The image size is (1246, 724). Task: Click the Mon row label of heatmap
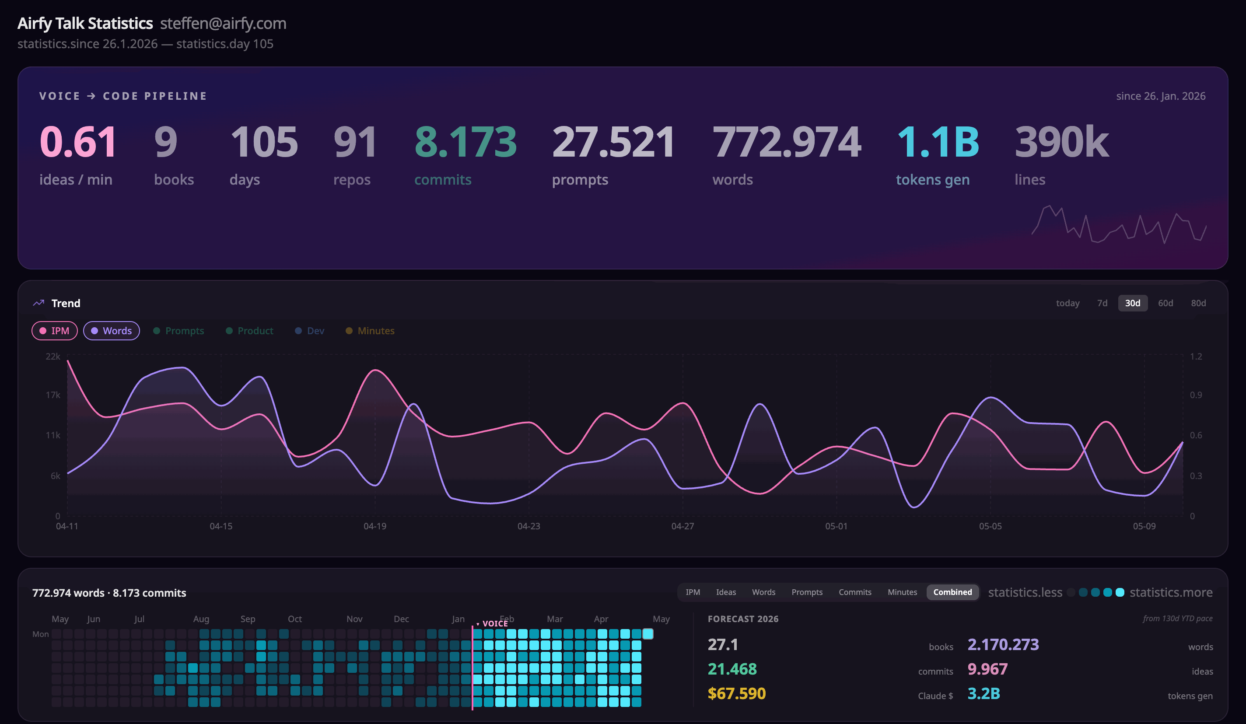point(41,634)
